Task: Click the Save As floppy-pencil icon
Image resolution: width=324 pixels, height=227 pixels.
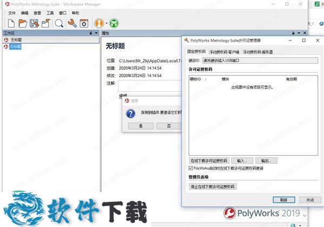Action: pyautogui.click(x=35, y=23)
